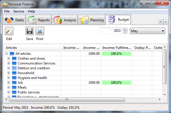Click the vertical scrollbar down arrow
The height and width of the screenshot is (113, 171).
tap(165, 95)
